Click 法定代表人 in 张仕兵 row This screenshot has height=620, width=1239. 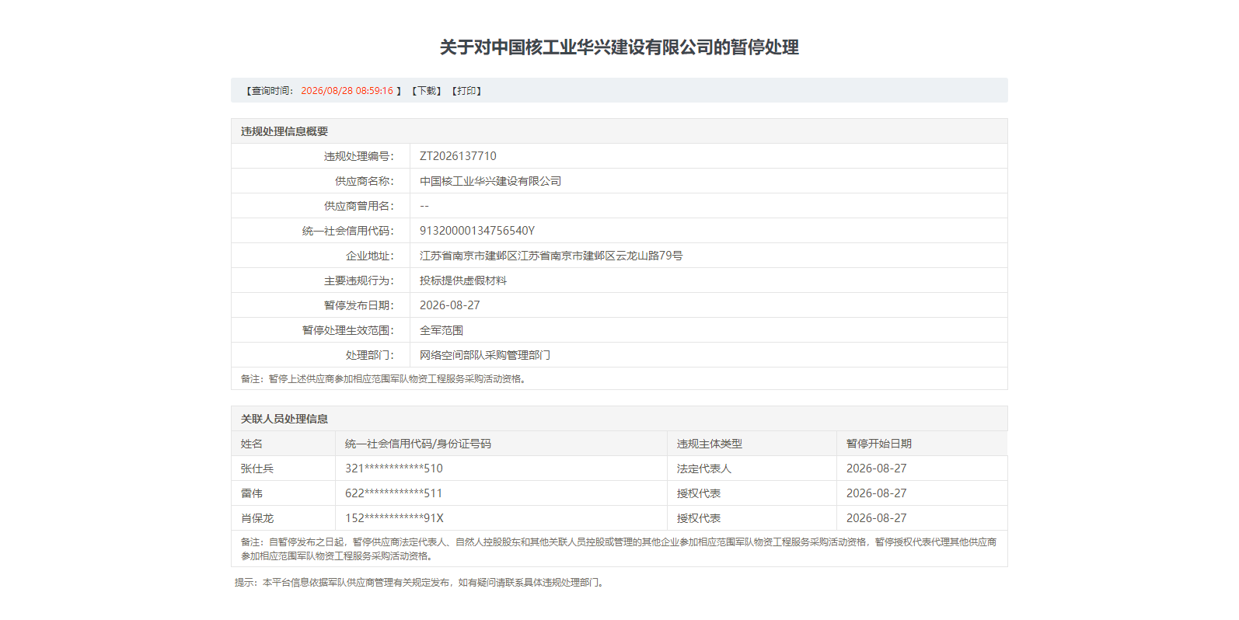[704, 468]
